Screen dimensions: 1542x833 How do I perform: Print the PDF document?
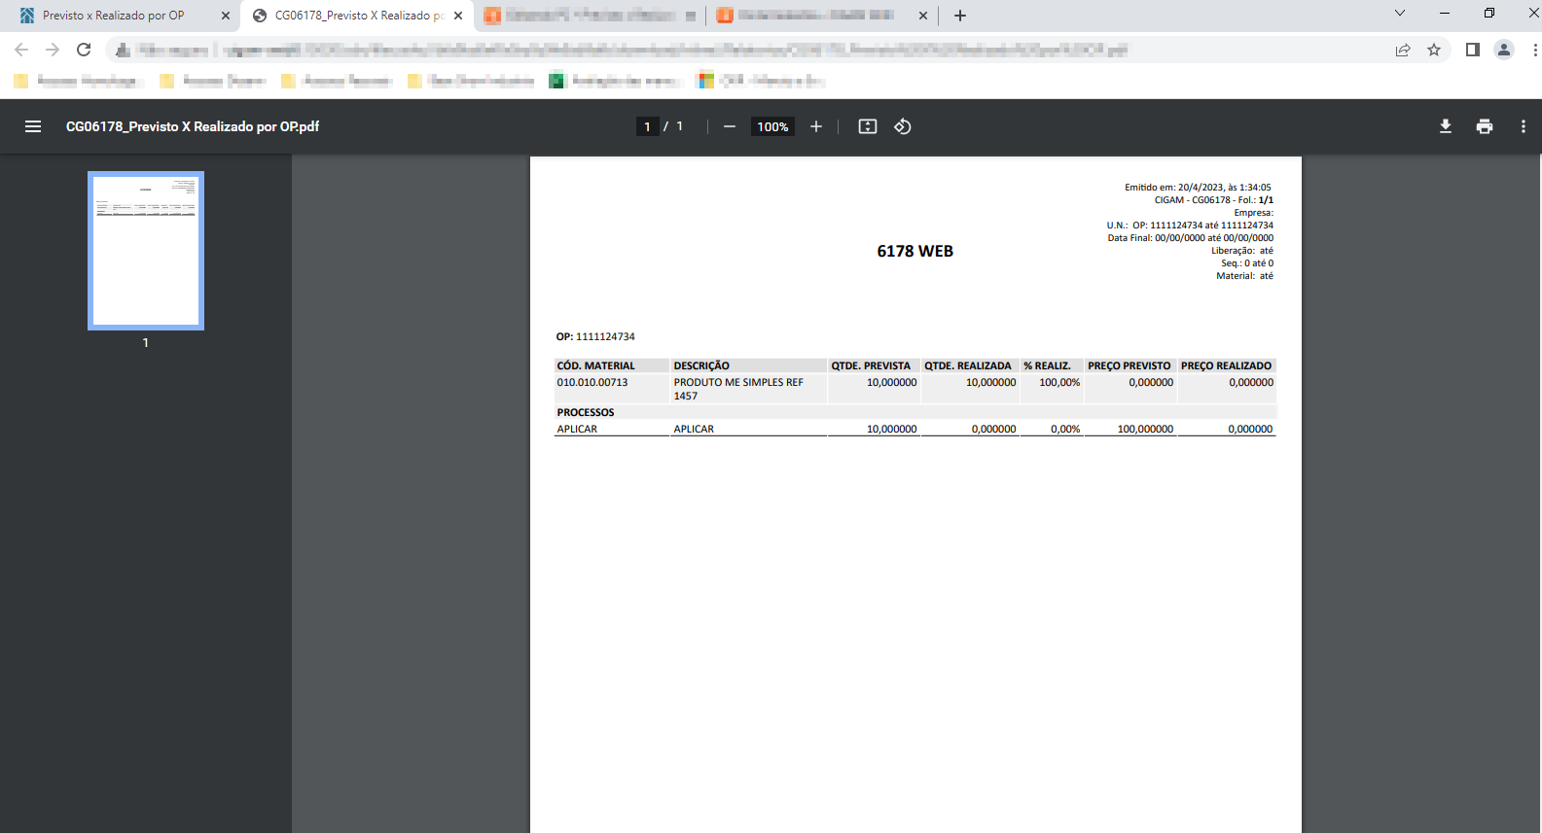(1485, 126)
